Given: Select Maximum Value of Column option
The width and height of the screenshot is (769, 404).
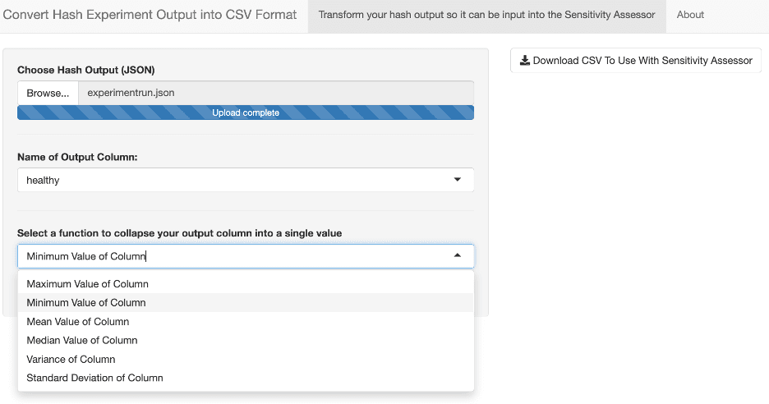Looking at the screenshot, I should pos(88,284).
